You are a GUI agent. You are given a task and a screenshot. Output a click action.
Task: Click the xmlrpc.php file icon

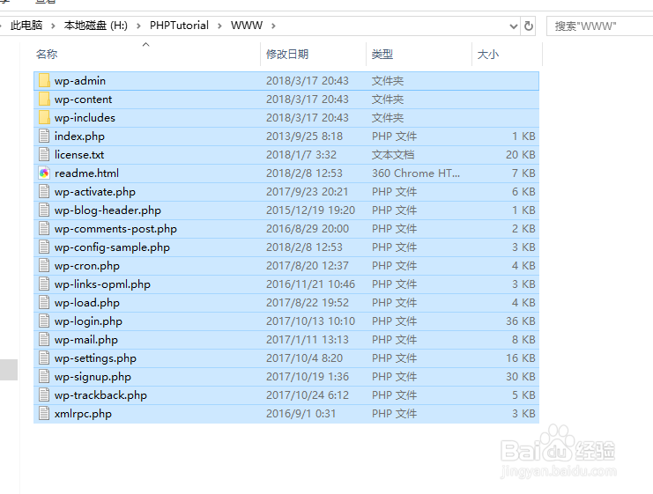44,414
